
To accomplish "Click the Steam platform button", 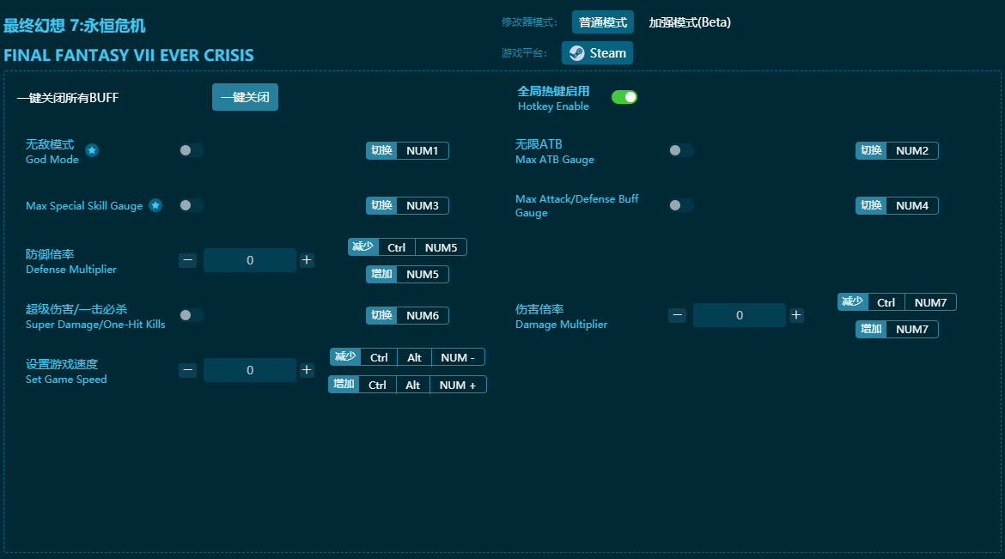I will click(x=597, y=53).
